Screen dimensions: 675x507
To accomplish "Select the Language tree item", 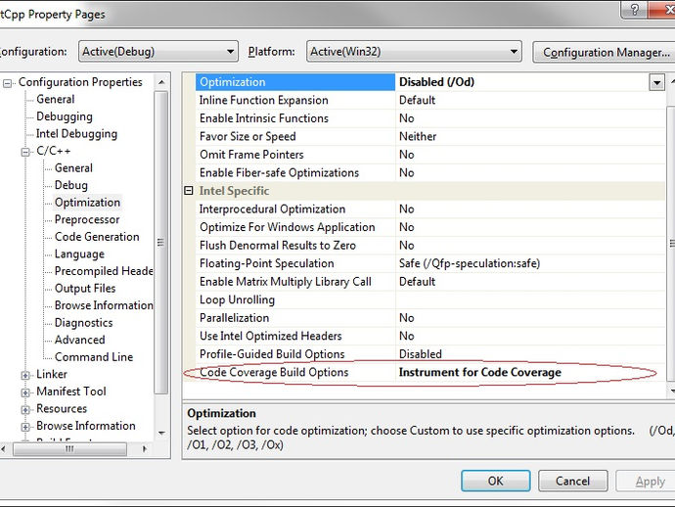I will click(79, 254).
